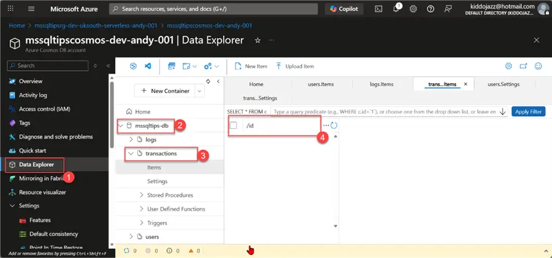Open Synapse Link icon in Data Explorer toolbar
This screenshot has width=552, height=258.
(x=133, y=66)
